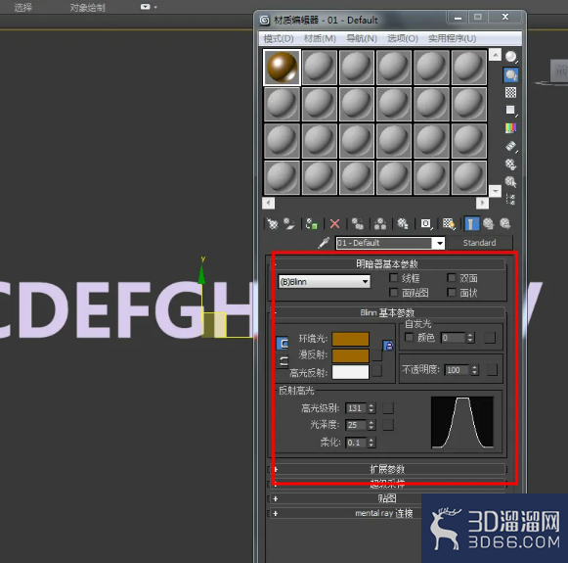Click the Material ID Channel icon
Screen dimensions: 568x563
pos(426,224)
